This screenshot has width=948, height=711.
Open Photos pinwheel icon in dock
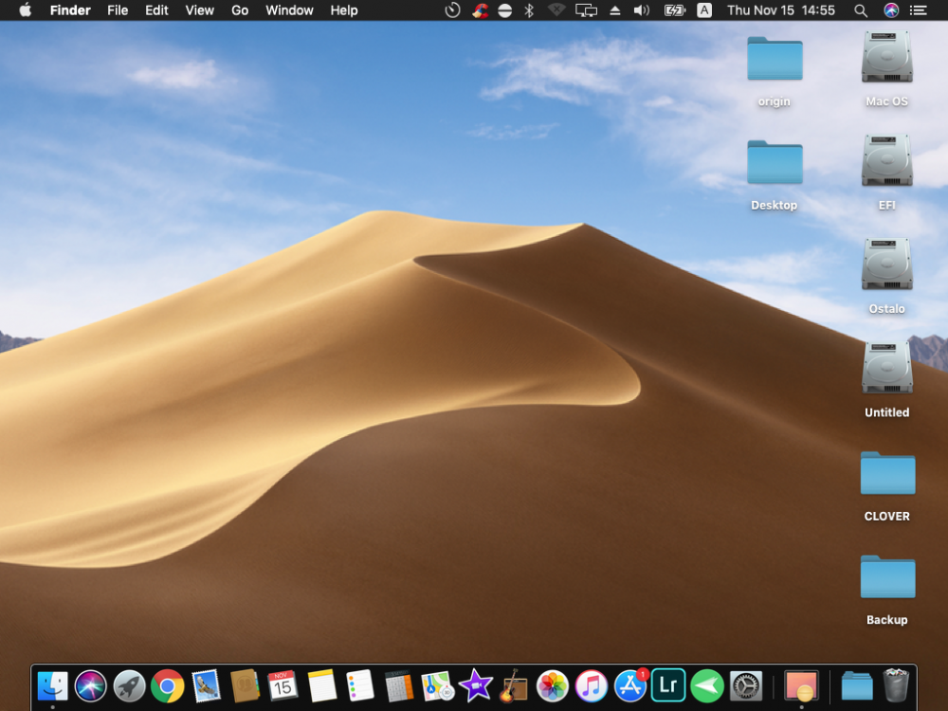[x=553, y=686]
